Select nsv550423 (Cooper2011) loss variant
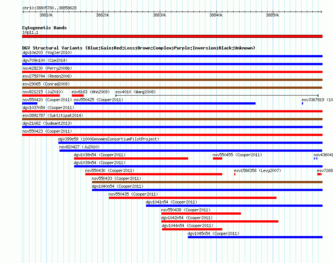333x263 pixels. tap(172, 135)
